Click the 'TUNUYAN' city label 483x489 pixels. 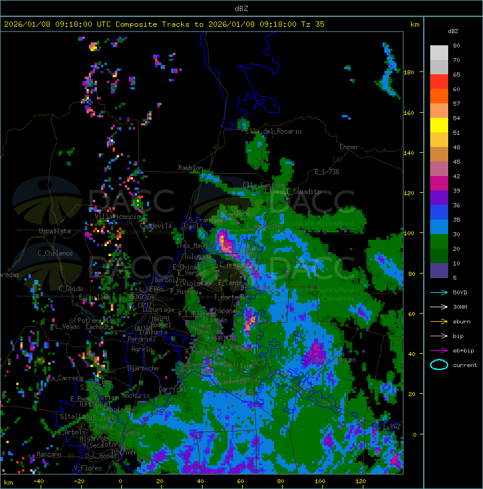point(123,452)
